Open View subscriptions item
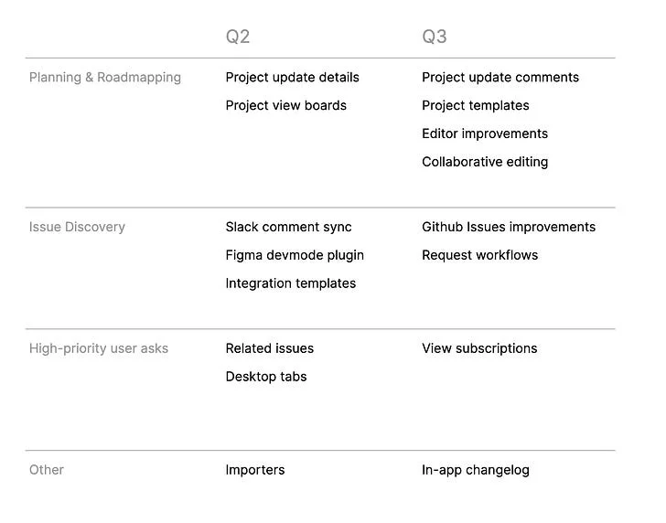The height and width of the screenshot is (523, 666). pos(479,348)
